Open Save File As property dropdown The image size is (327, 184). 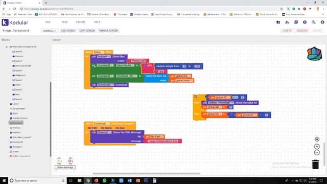pos(125,65)
